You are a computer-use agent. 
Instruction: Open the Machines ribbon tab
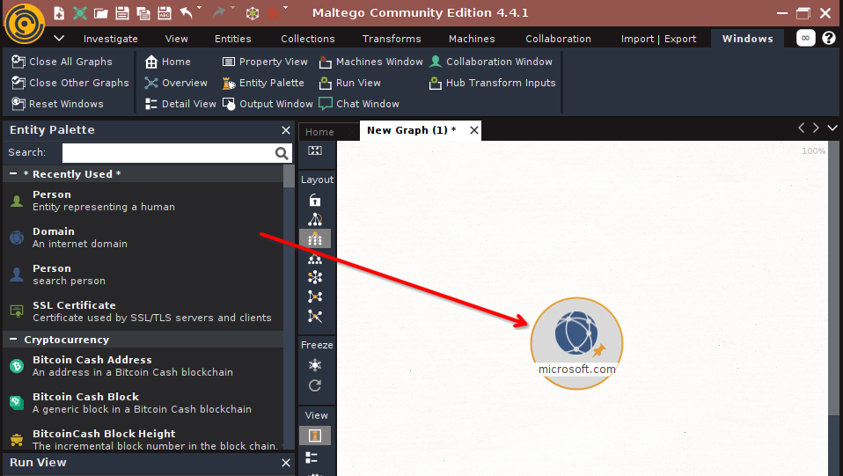(472, 39)
